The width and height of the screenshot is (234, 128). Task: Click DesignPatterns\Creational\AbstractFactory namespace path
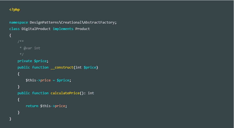(72, 22)
